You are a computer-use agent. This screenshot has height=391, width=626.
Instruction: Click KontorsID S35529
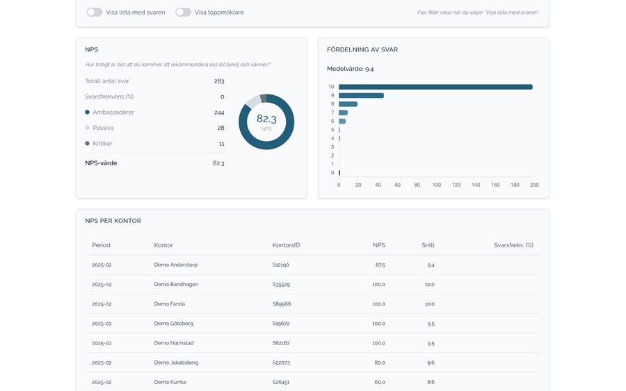(x=281, y=284)
